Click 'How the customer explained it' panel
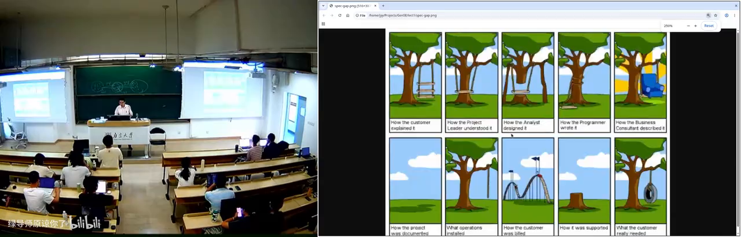This screenshot has width=741, height=237. coord(415,82)
